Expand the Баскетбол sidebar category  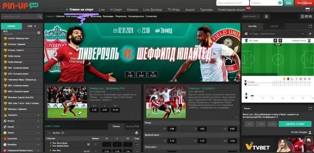38,139
